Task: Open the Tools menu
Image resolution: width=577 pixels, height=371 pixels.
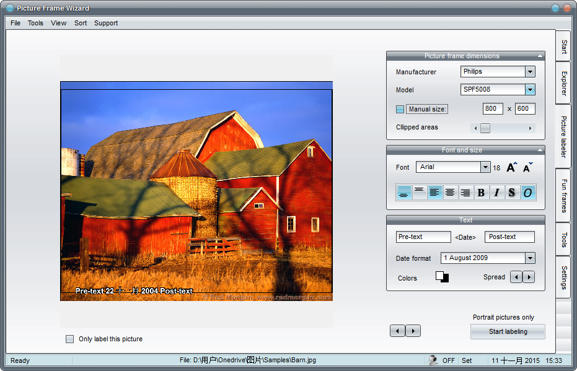Action: pos(35,23)
